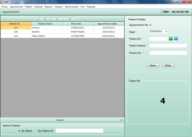Select patient ID cell 107

pos(16,27)
